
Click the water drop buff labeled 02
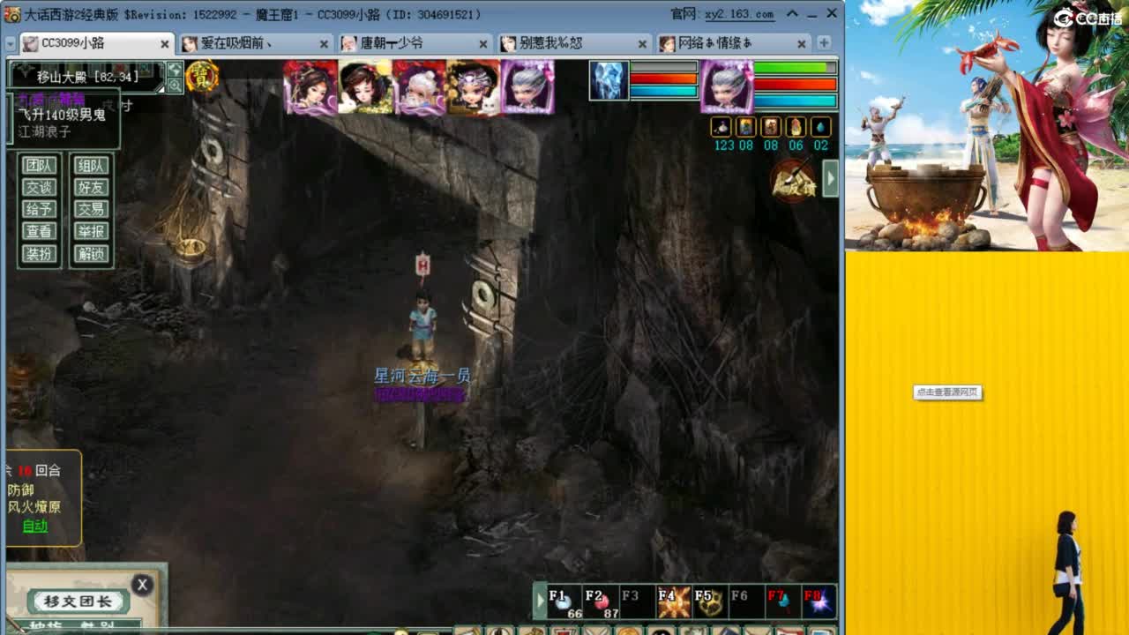[820, 127]
